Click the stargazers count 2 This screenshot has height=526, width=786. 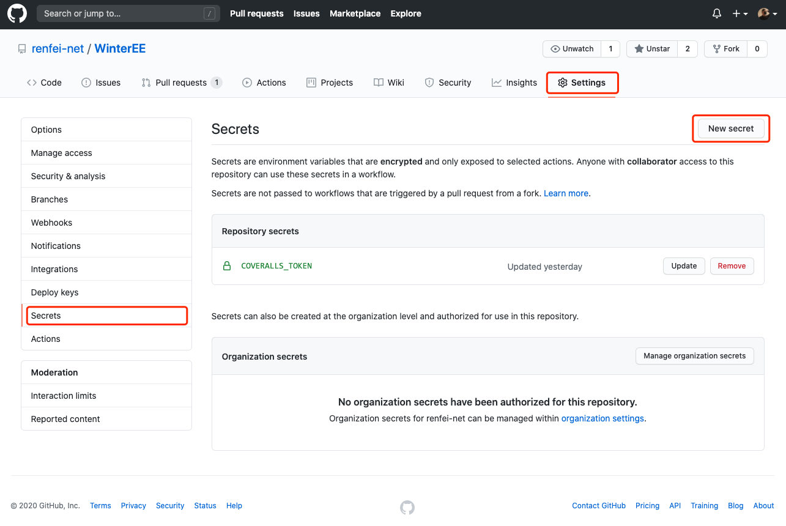pos(688,49)
